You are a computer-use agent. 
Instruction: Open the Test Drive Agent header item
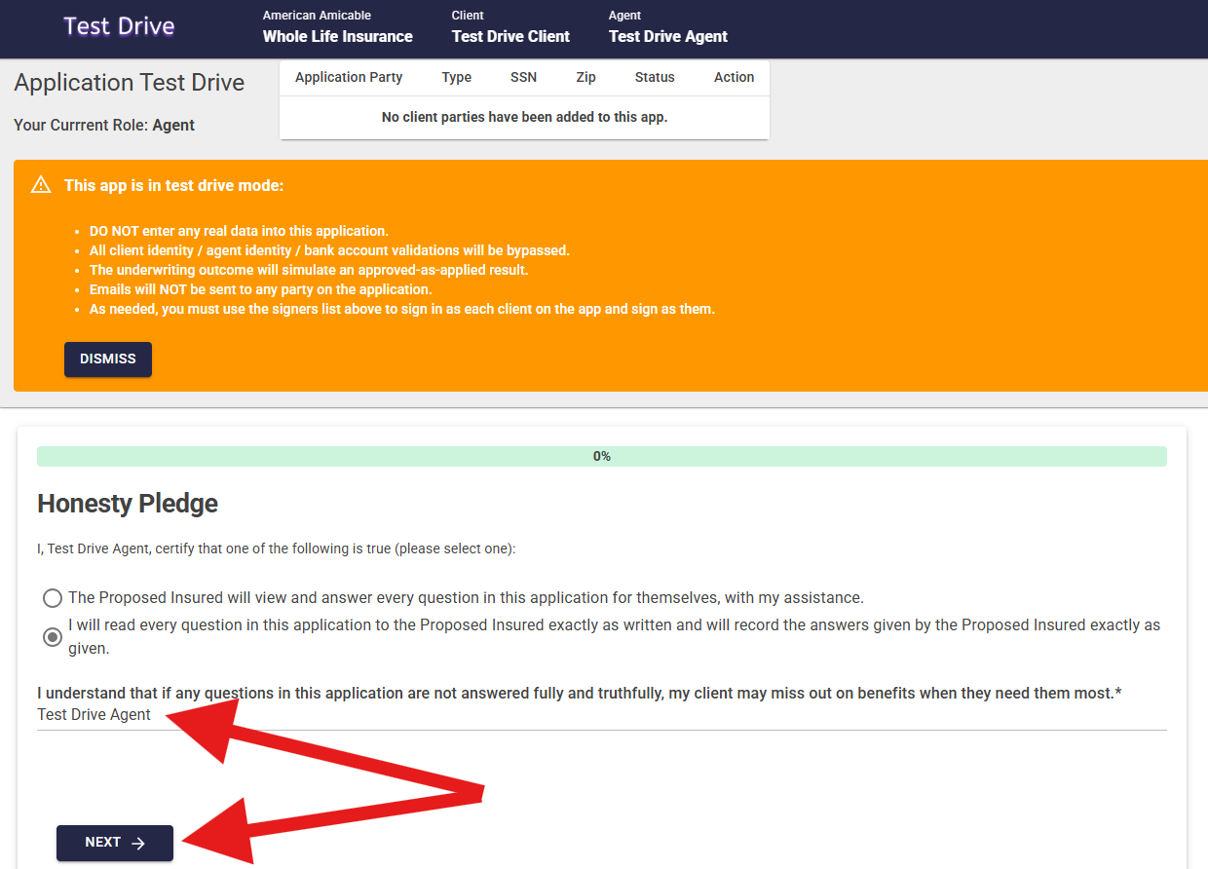667,36
